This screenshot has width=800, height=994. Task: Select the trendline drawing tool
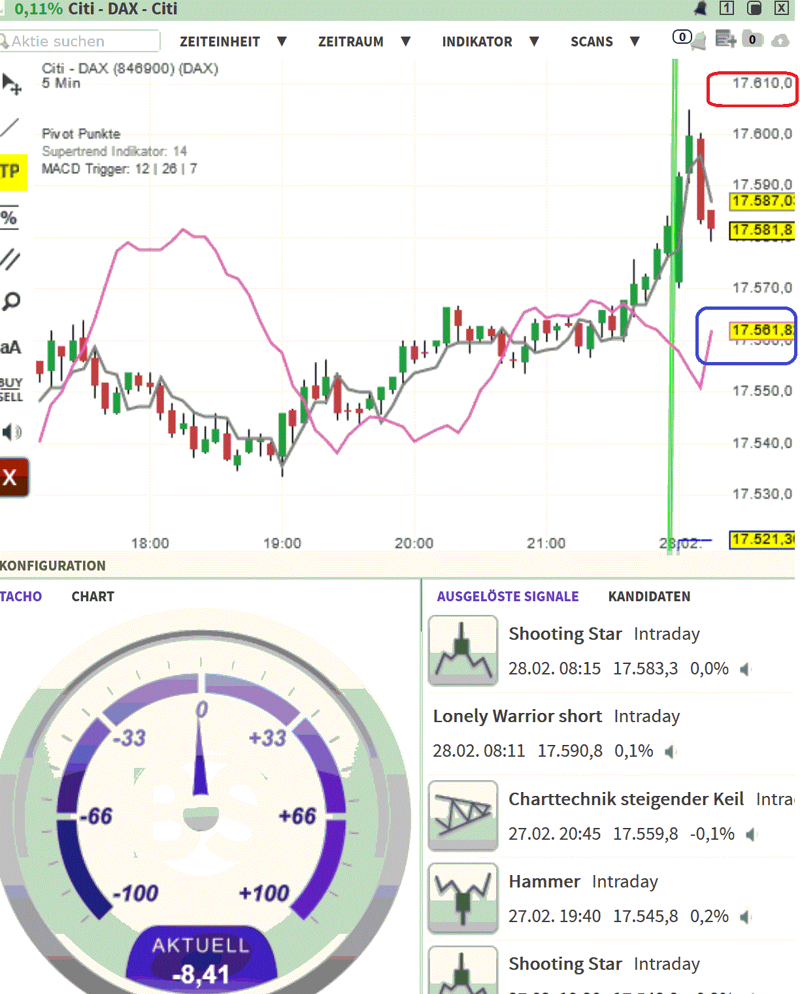(8, 128)
